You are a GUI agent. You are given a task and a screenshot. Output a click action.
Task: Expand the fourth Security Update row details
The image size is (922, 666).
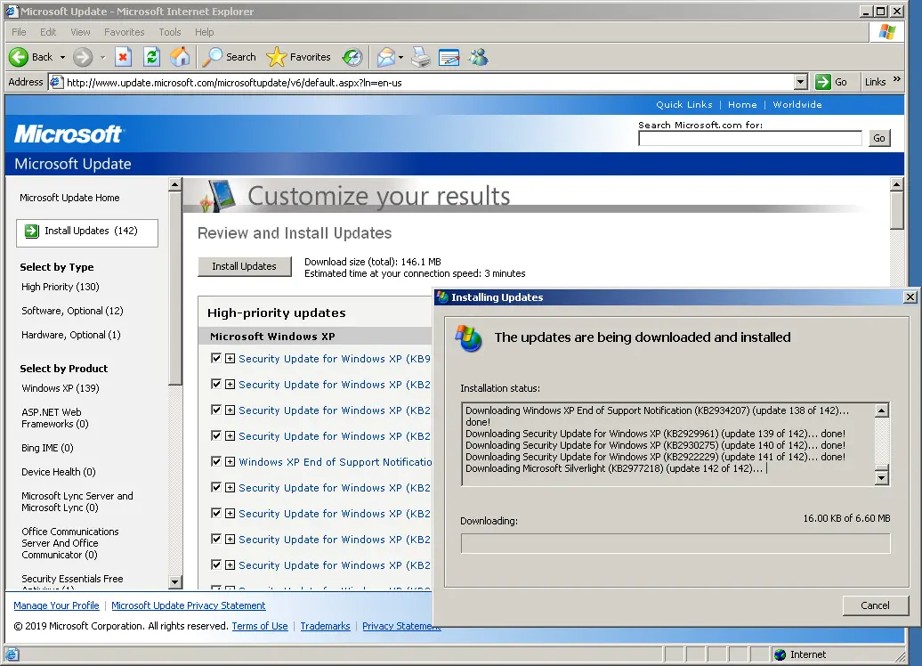click(230, 436)
